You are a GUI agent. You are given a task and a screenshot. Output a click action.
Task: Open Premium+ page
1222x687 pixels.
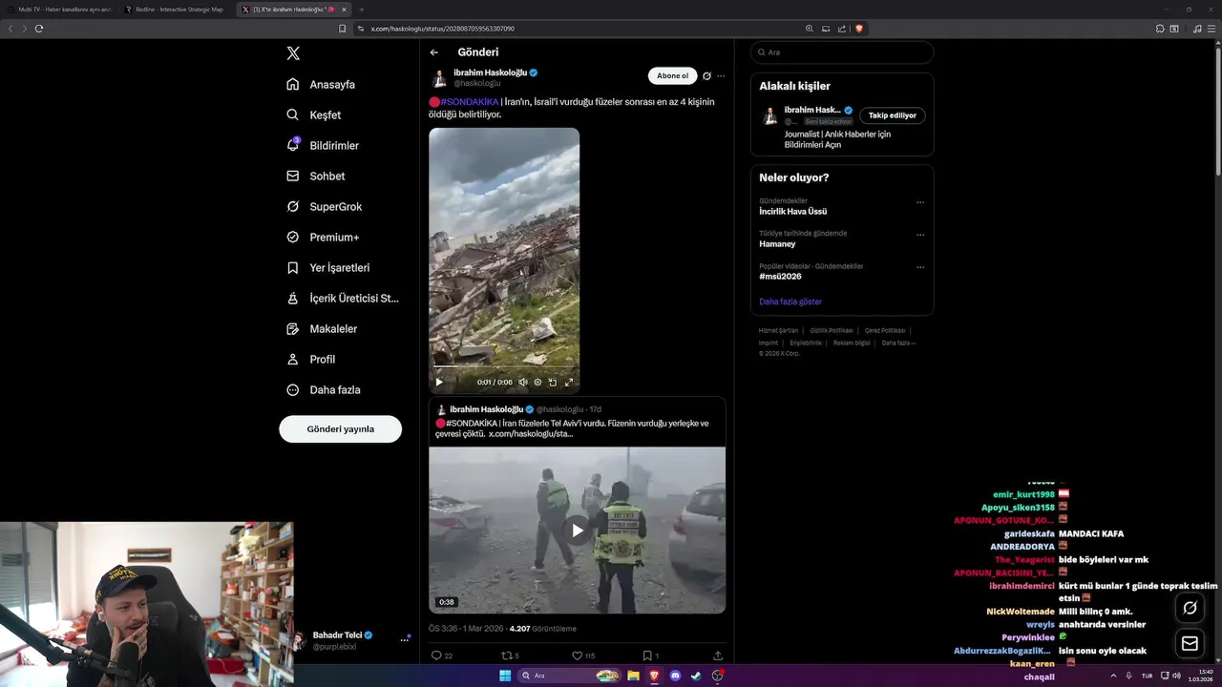click(323, 237)
